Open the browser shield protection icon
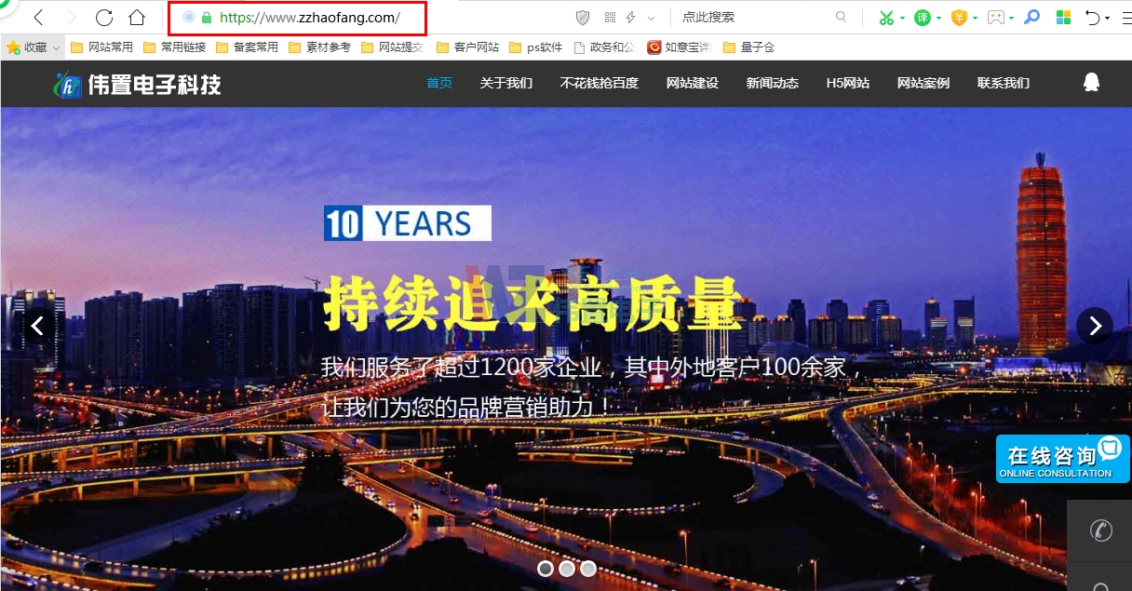The height and width of the screenshot is (591, 1132). pos(584,17)
